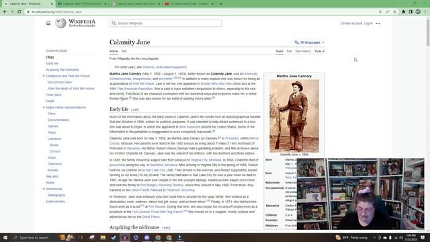Show hidden system tray icons

[374, 237]
